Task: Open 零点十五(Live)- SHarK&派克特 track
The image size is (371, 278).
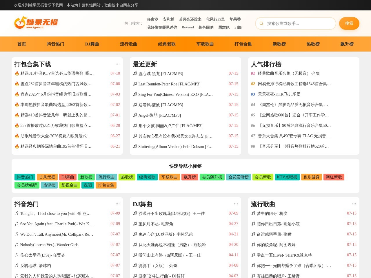Action: (x=284, y=255)
